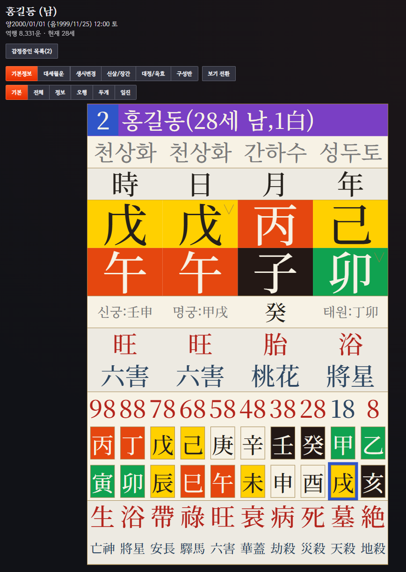The image size is (406, 572).
Task: Click the year stem 己 yellow cell
Action: click(350, 224)
